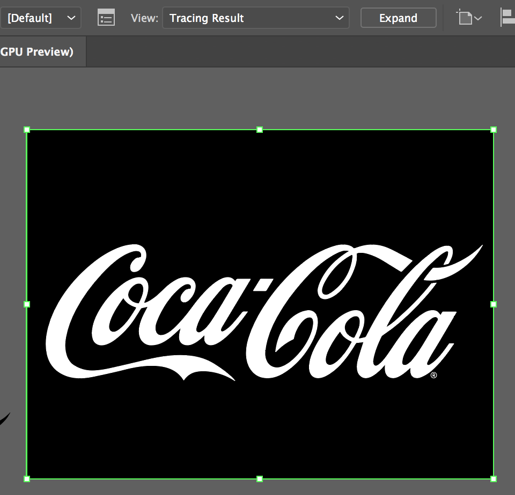The height and width of the screenshot is (495, 515).
Task: Click the top-right selection handle
Action: point(494,130)
